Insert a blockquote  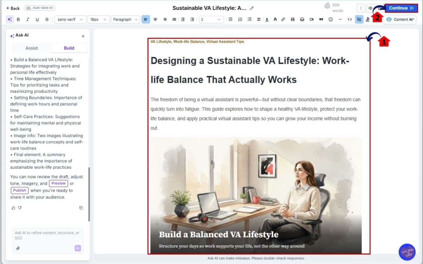pos(321,19)
